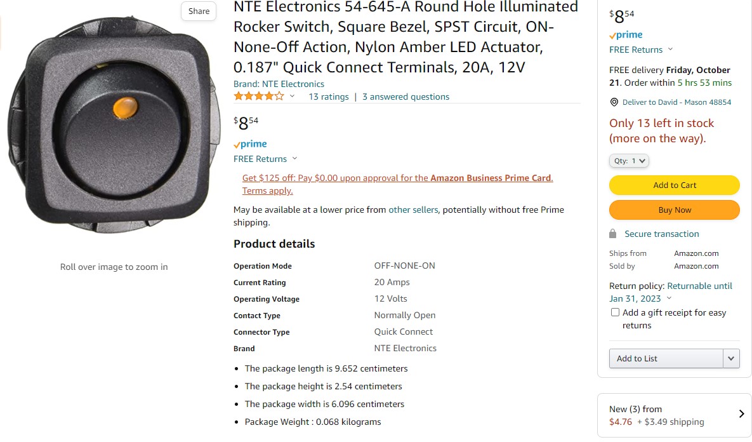
Task: Click the Add to Cart button
Action: pos(675,185)
